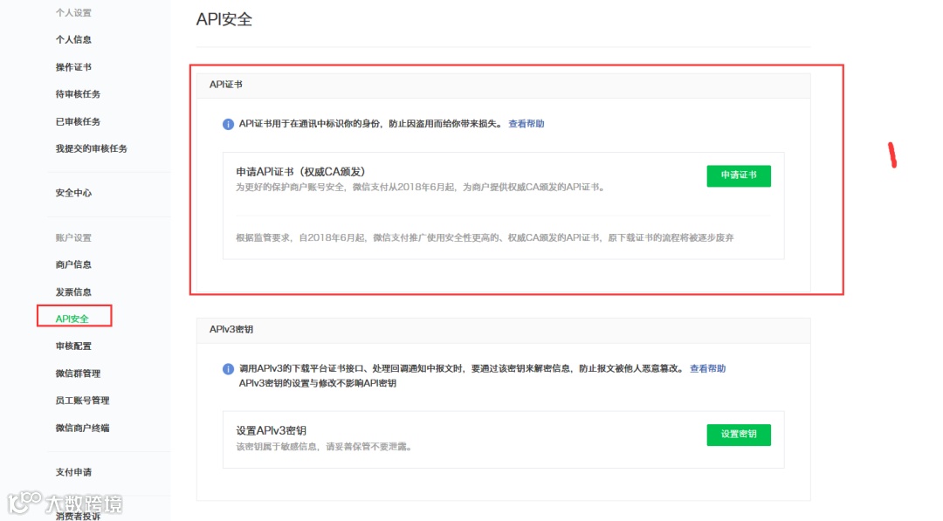Open 我提交的审核任务 in the sidebar

(x=92, y=148)
